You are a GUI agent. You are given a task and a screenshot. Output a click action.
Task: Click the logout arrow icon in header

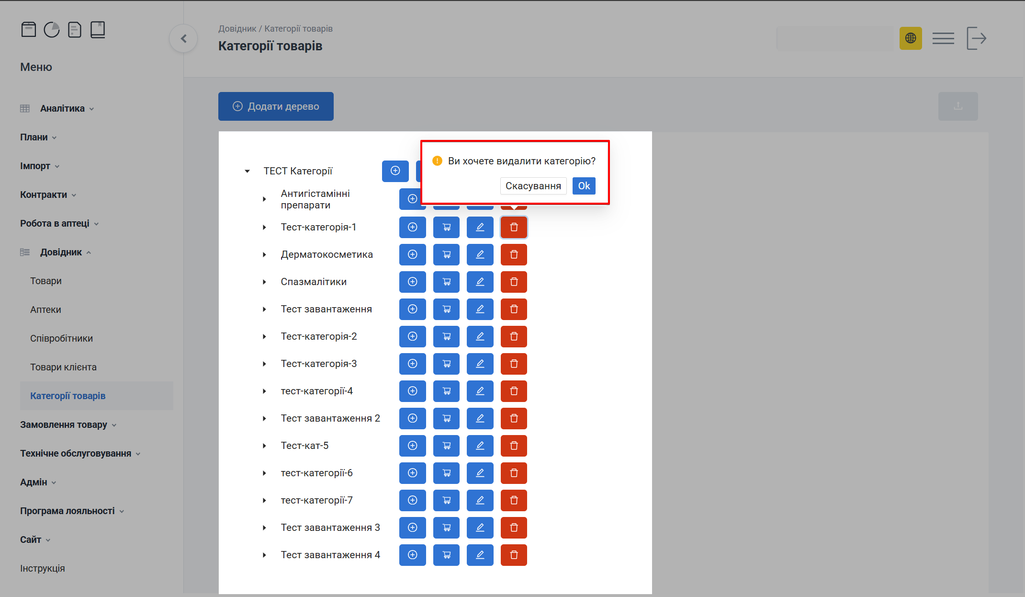(976, 38)
